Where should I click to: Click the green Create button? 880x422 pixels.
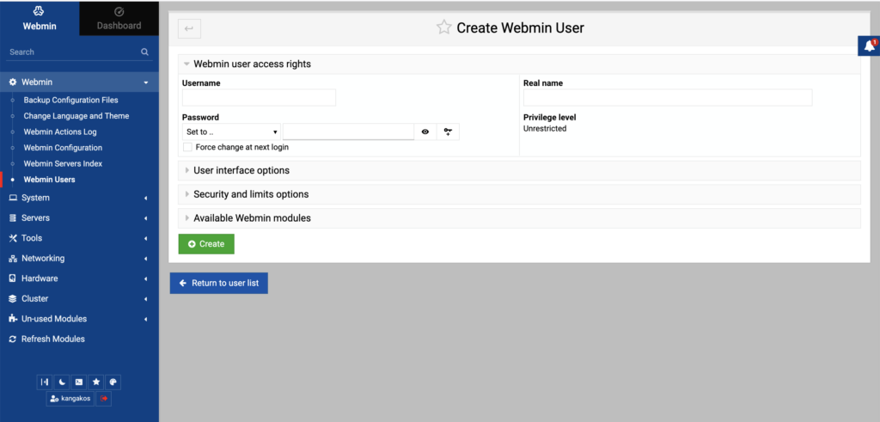point(206,244)
